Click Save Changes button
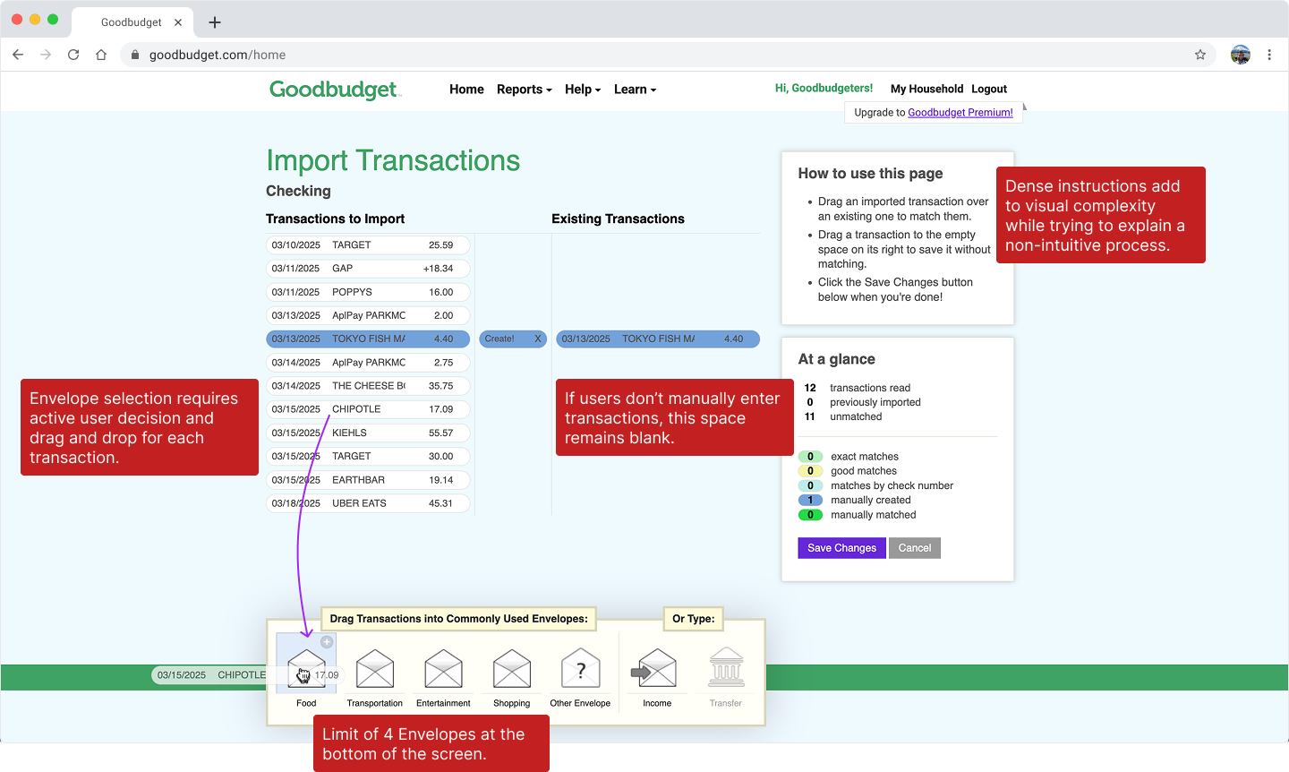The image size is (1289, 772). point(841,548)
